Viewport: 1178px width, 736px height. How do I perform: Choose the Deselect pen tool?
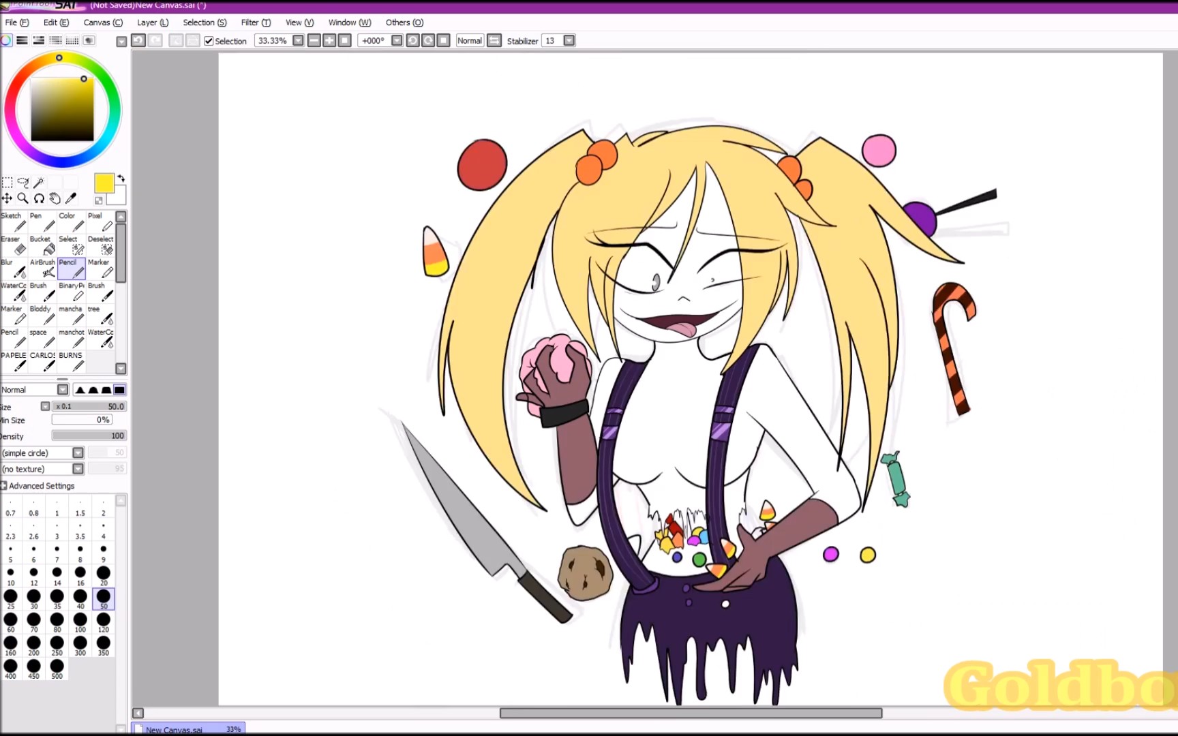click(101, 245)
